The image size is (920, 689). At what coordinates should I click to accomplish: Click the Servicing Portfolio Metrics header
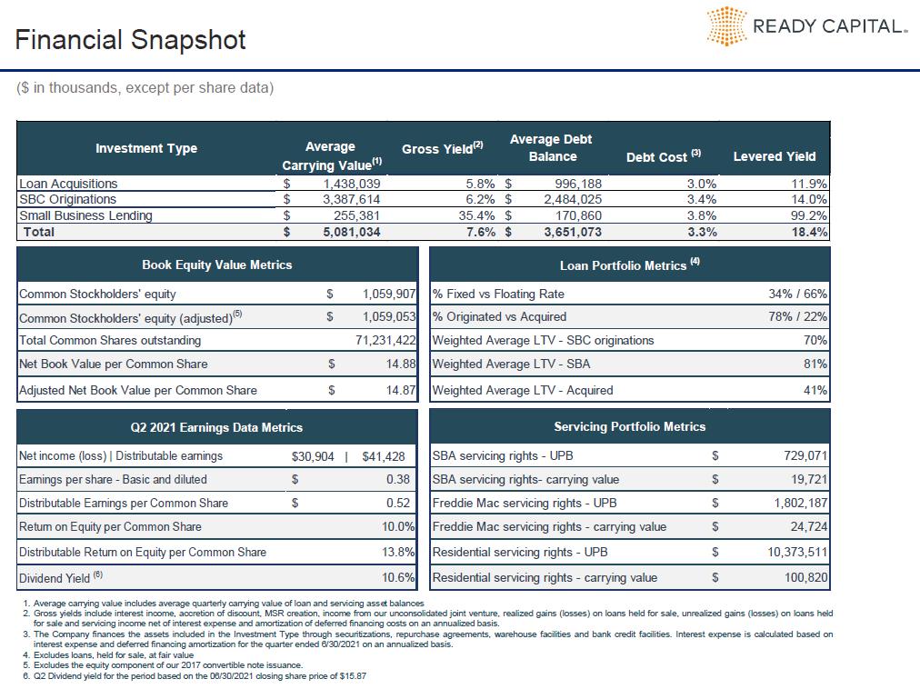point(630,426)
